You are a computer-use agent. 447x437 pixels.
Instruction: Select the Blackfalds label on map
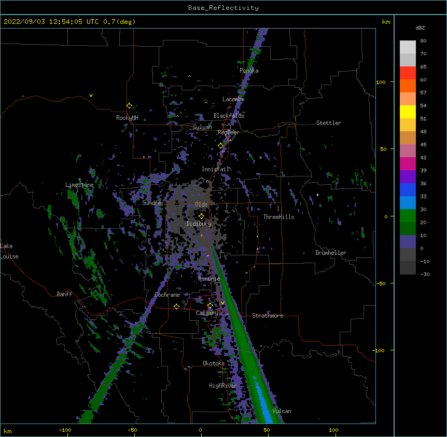[x=229, y=116]
